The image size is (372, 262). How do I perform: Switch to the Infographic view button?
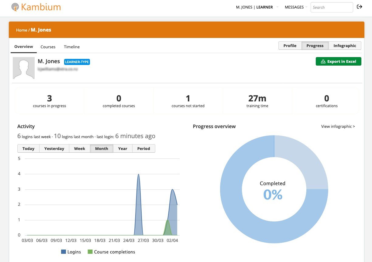345,46
